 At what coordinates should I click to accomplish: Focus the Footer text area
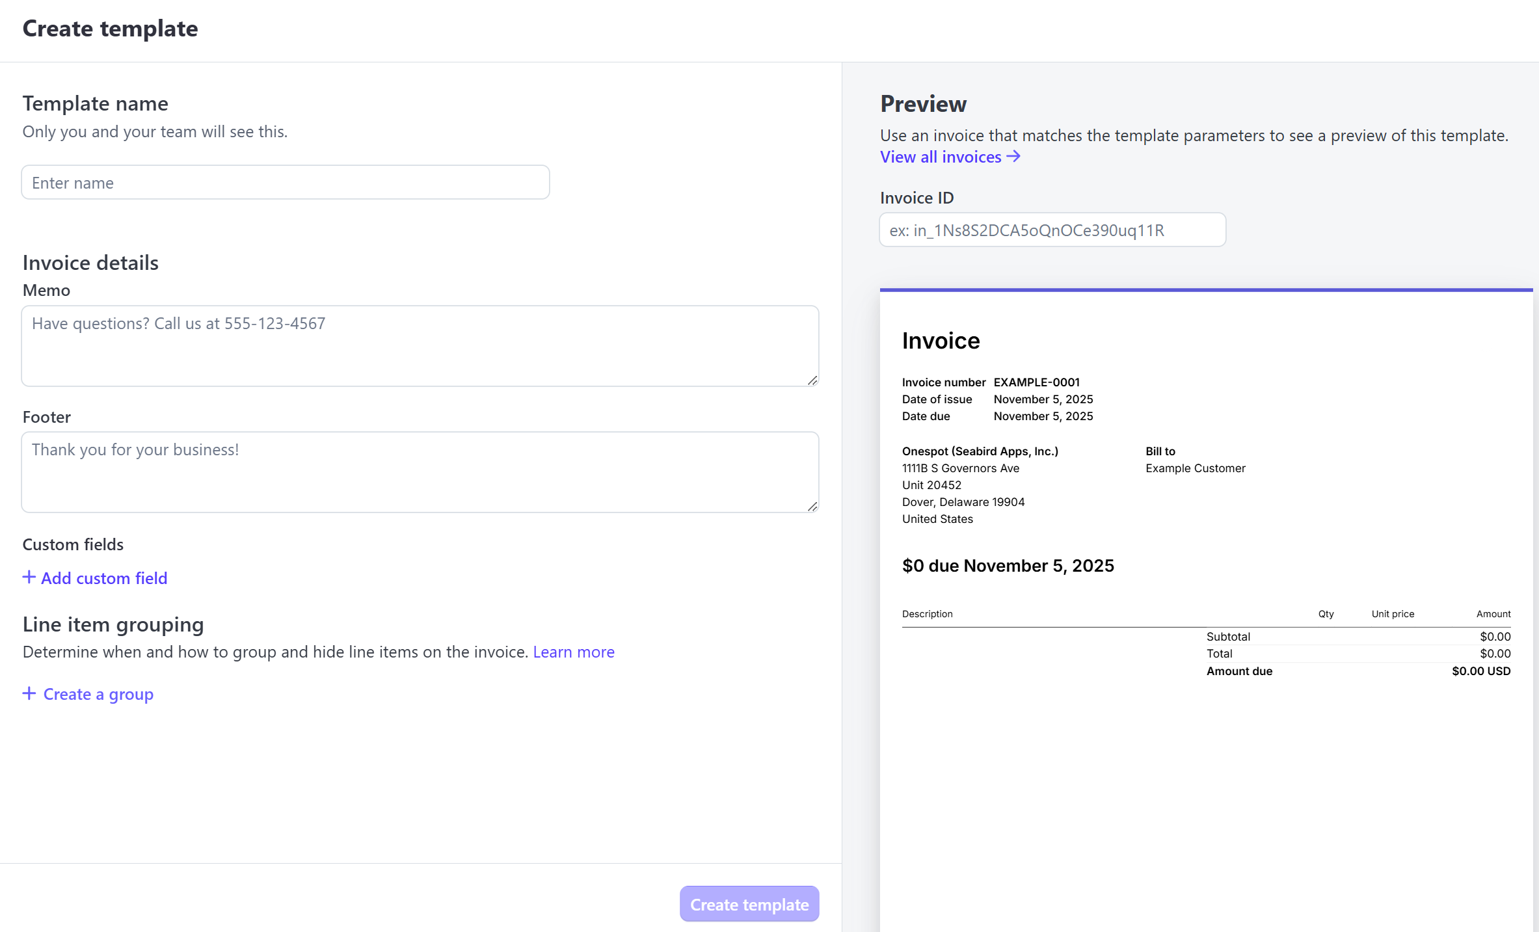point(420,472)
